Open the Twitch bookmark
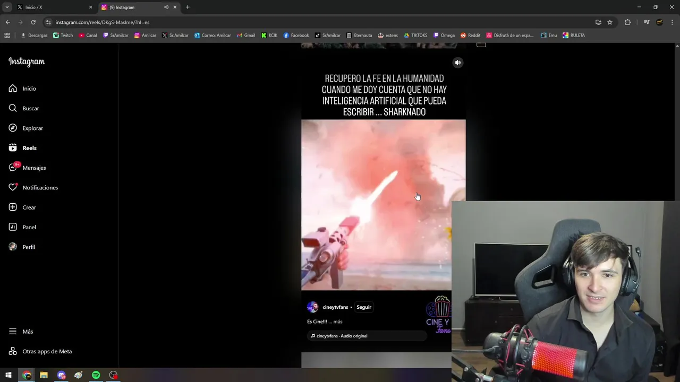This screenshot has height=382, width=680. (63, 36)
